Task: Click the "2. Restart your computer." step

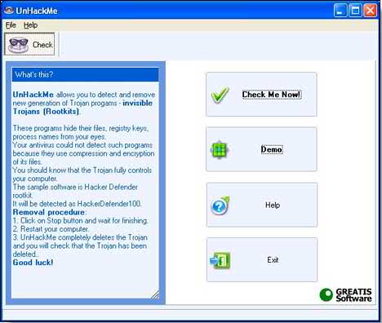Action: coord(51,229)
